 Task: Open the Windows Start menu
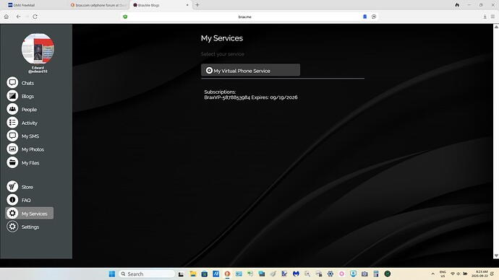[x=111, y=274]
